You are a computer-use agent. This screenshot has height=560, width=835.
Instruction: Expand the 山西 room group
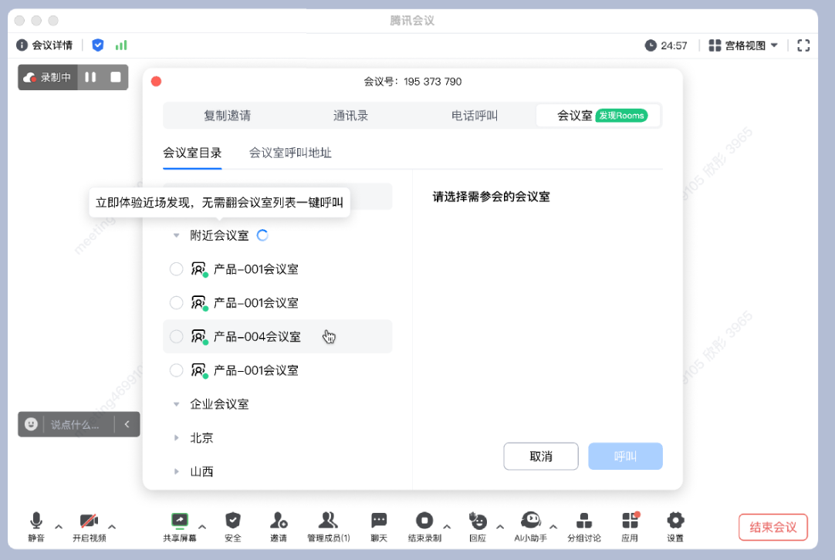click(176, 471)
